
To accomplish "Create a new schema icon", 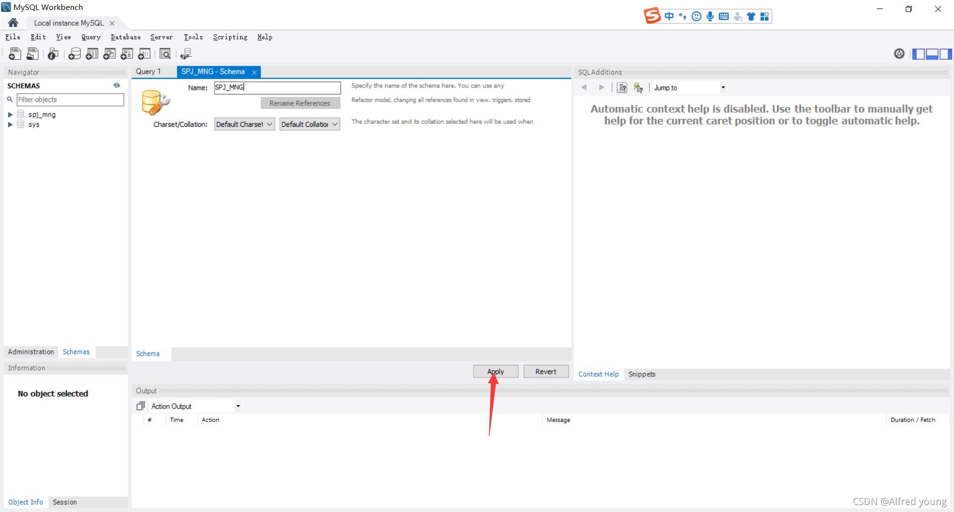I will [x=75, y=54].
